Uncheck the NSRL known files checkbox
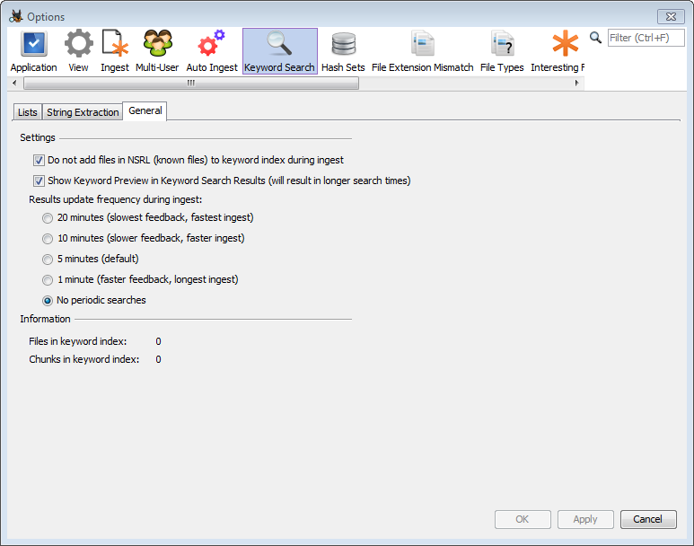694x546 pixels. (39, 161)
